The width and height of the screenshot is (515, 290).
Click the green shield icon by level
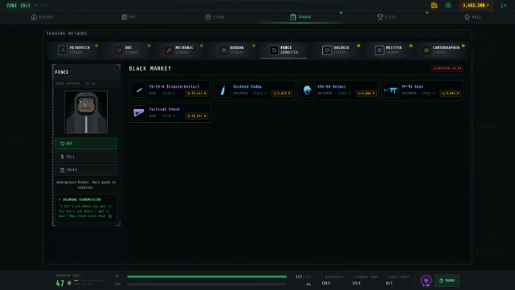click(x=69, y=283)
